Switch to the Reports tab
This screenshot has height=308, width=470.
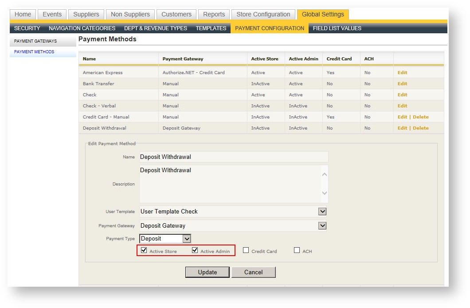click(214, 14)
